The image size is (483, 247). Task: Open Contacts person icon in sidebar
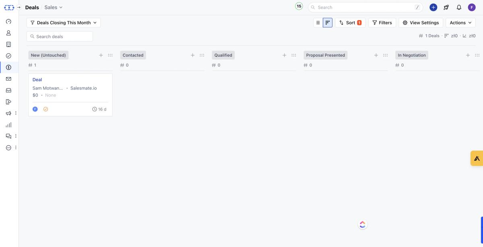[x=8, y=33]
